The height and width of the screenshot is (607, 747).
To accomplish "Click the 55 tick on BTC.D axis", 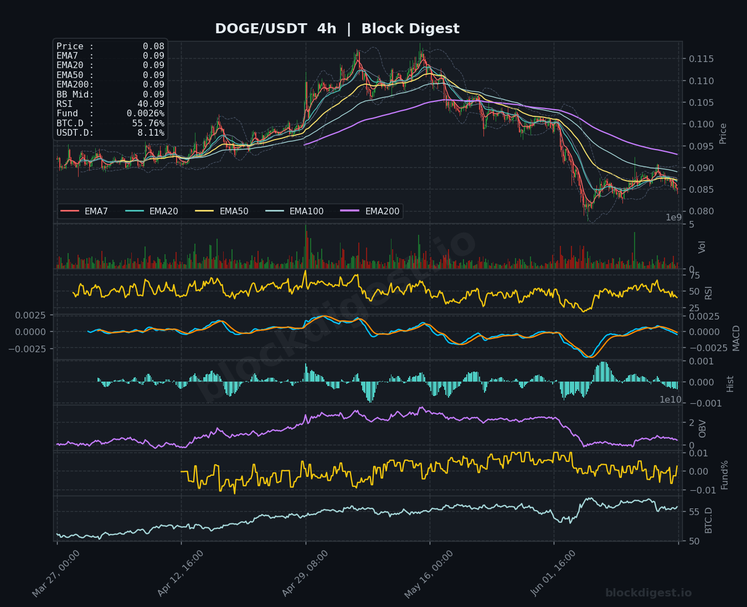I will coord(694,512).
